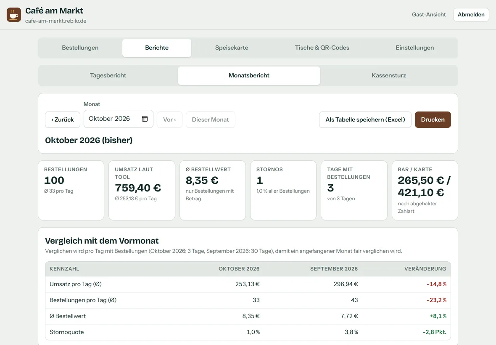Click the +8,1 % change value
The height and width of the screenshot is (345, 496).
[x=438, y=316]
